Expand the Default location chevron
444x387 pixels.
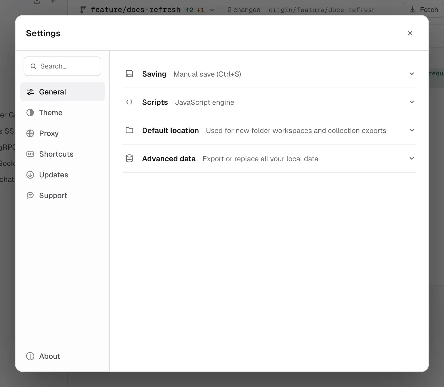coord(412,130)
